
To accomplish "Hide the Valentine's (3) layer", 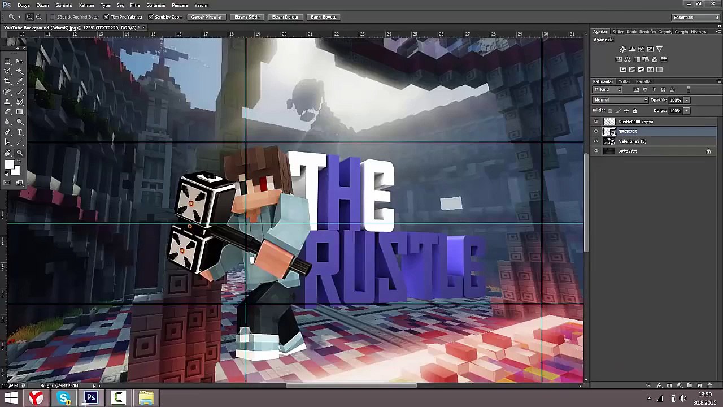I will [596, 141].
